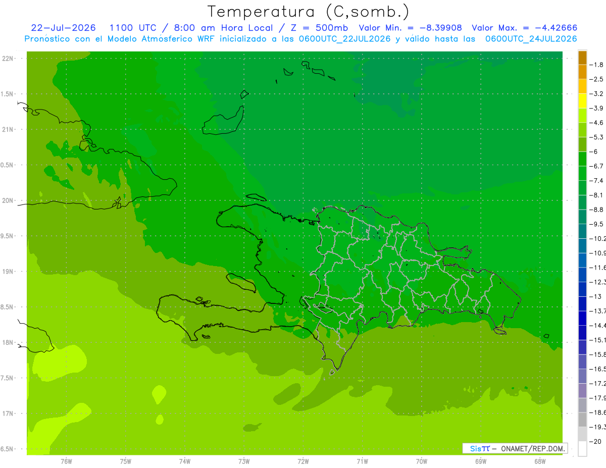Click the '19N' latitude axis label
Screen dimensions: 606x468
[x=7, y=272]
